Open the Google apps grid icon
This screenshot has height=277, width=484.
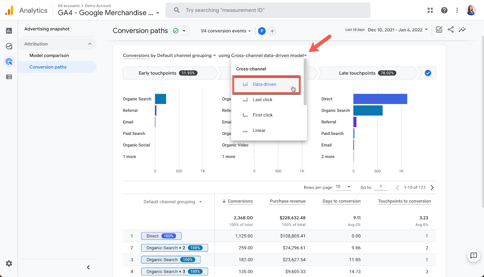coord(430,10)
